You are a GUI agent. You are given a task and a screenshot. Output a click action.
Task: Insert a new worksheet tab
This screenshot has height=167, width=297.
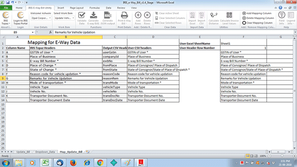[x=87, y=152]
